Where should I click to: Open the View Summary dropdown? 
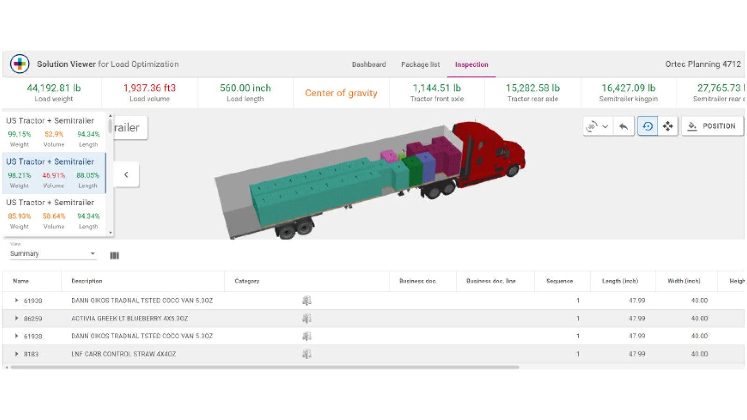point(52,253)
